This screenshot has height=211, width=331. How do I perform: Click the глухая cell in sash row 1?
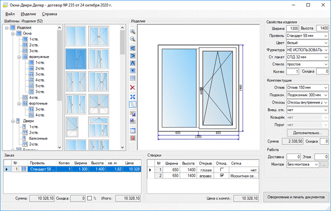[x=206, y=170]
